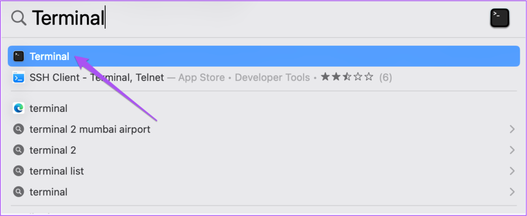Click the Spotlight magnifying glass icon
This screenshot has height=216, width=527.
coord(19,17)
